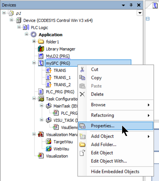The image size is (159, 181).
Task: Click the Edit Object icon
Action: pyautogui.click(x=82, y=153)
